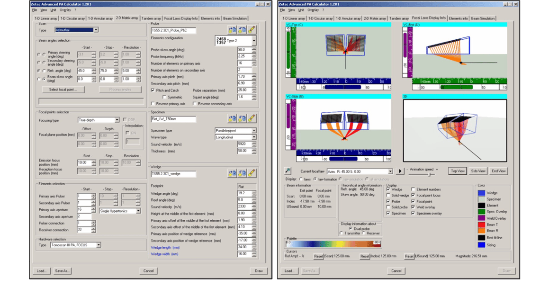Switch to Side View
Image resolution: width=549 pixels, height=287 pixels.
coord(478,171)
